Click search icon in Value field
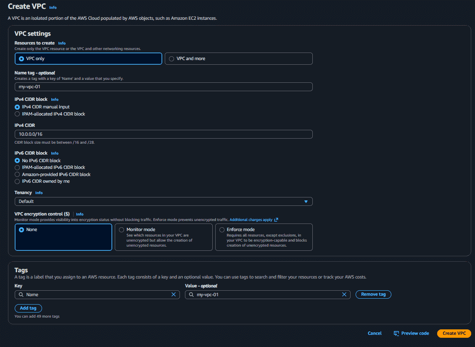 click(191, 294)
